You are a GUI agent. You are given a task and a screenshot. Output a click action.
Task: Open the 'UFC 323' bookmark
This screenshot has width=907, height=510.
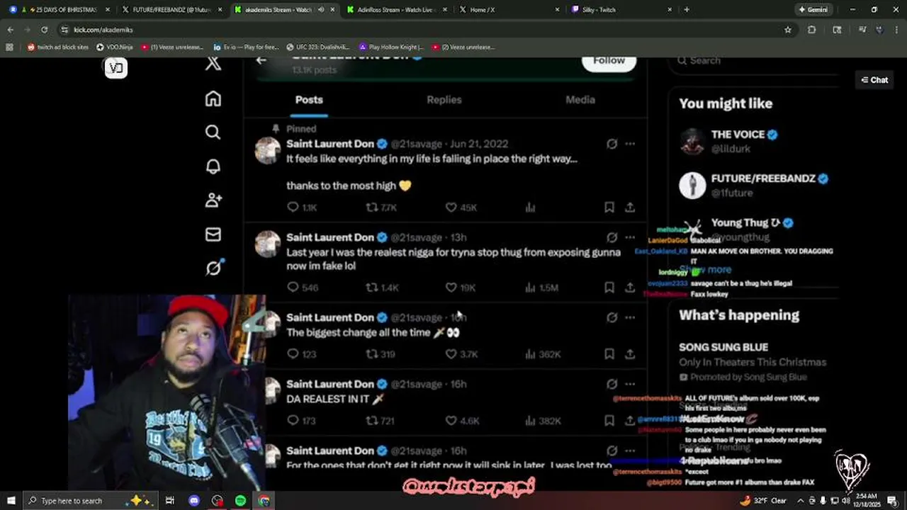coord(317,47)
